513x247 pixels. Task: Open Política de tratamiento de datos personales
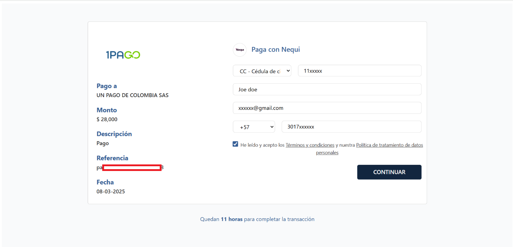coord(389,145)
